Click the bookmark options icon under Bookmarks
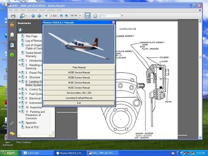 point(20,30)
